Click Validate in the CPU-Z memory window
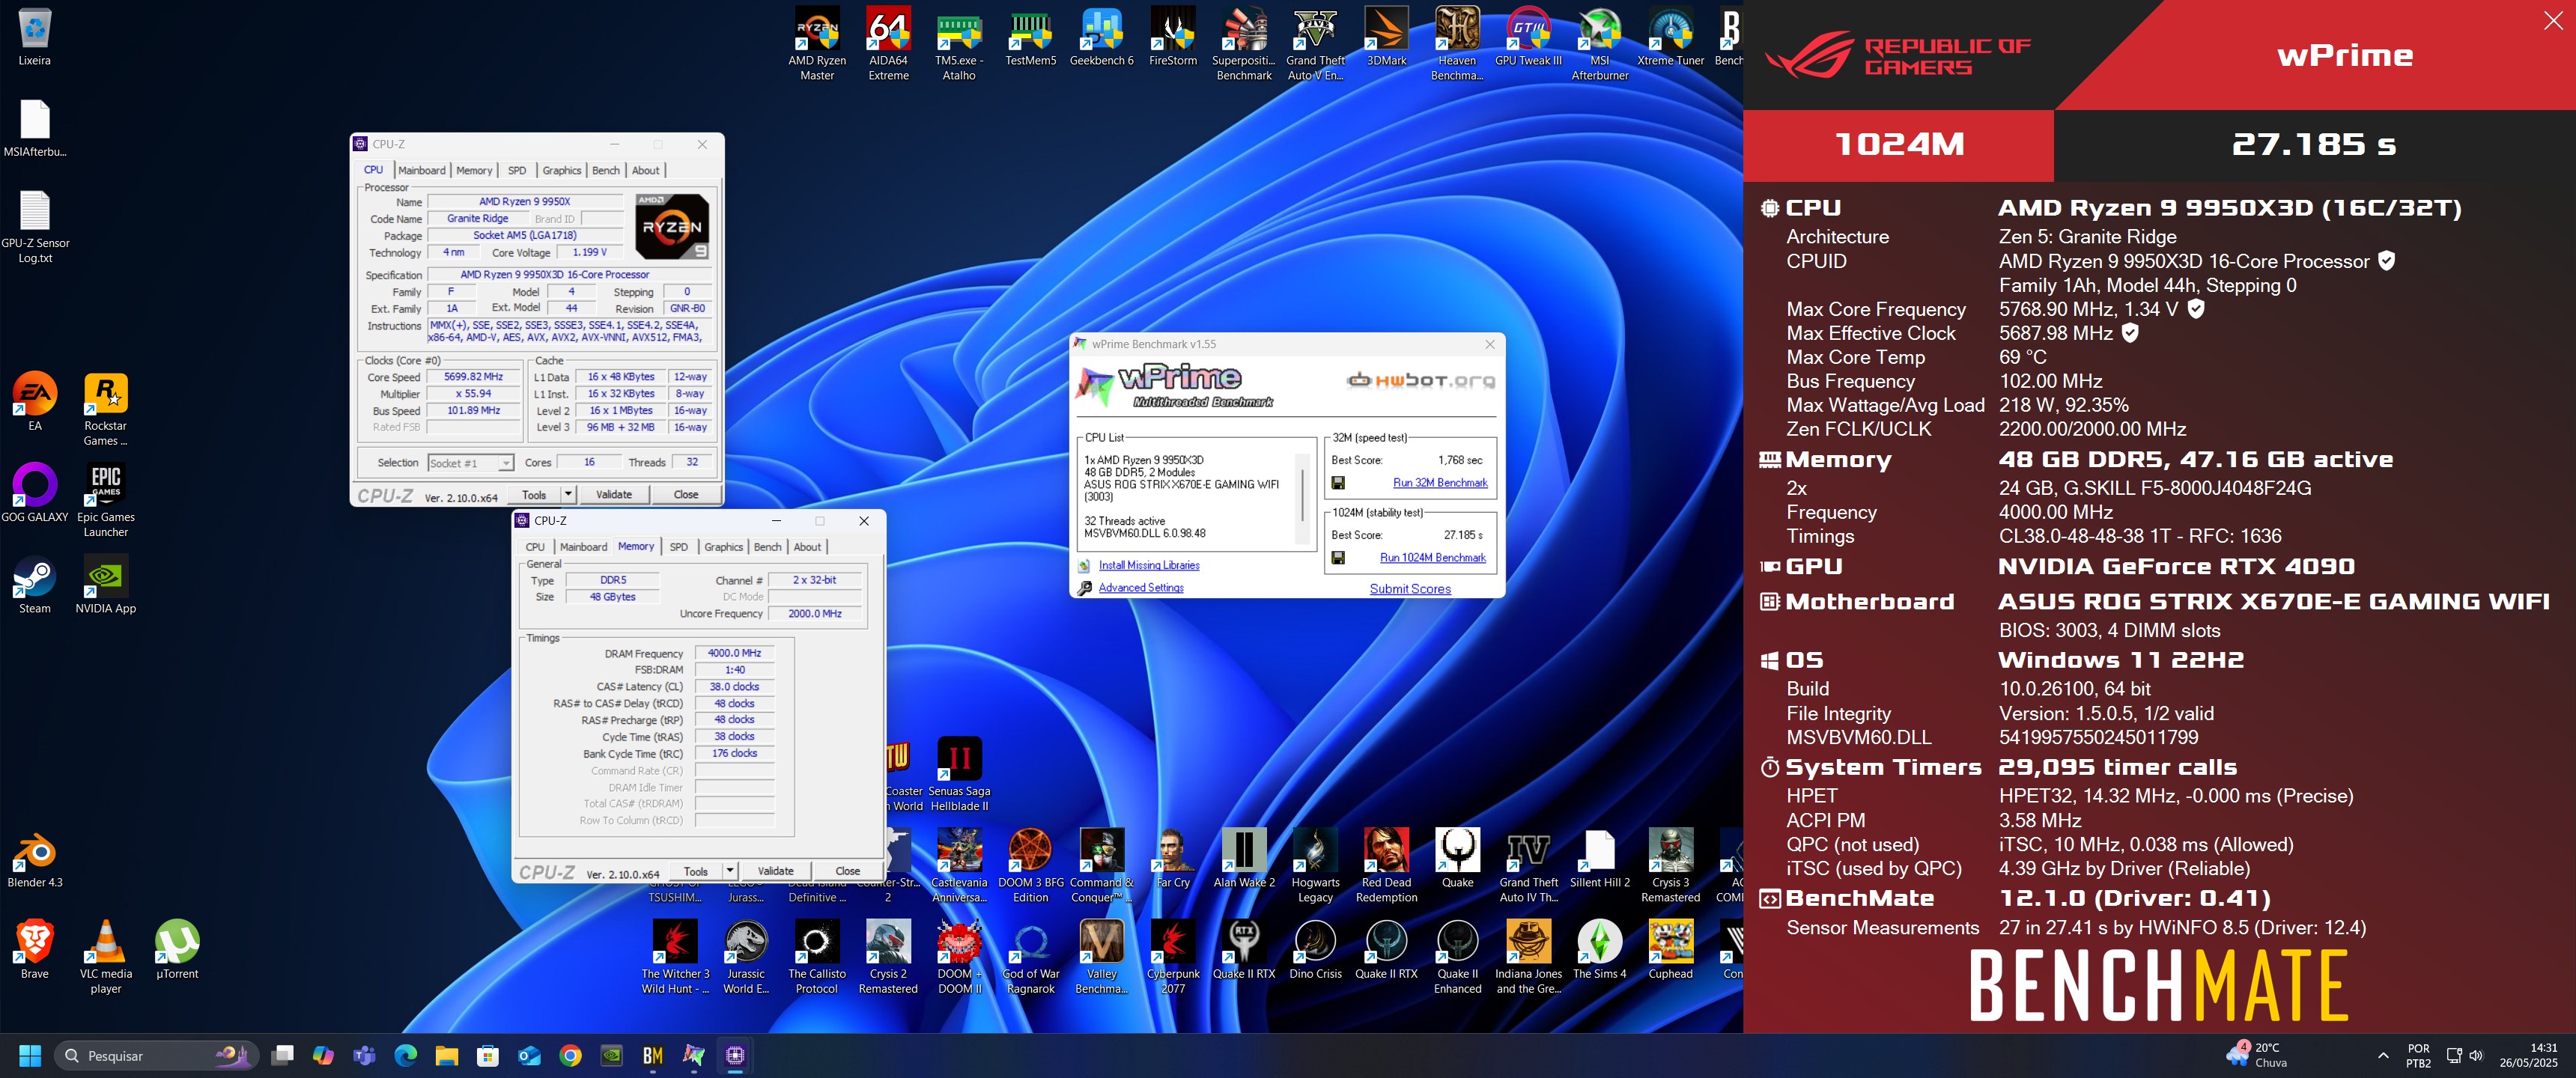The height and width of the screenshot is (1078, 2576). point(775,871)
